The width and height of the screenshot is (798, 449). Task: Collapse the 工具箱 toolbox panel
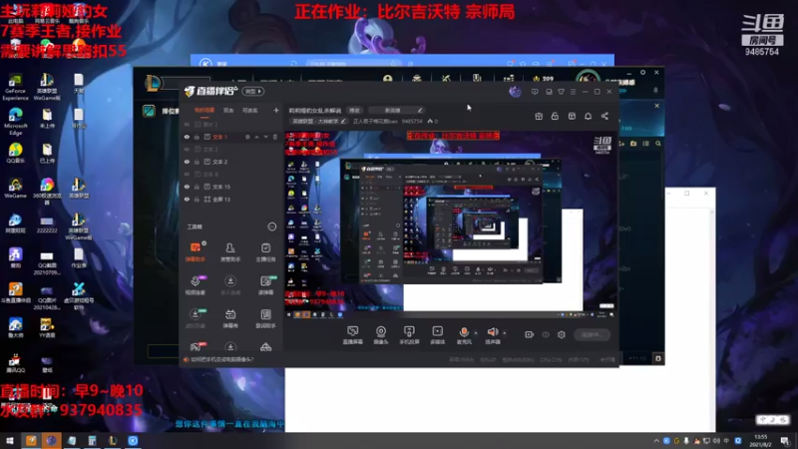click(271, 226)
